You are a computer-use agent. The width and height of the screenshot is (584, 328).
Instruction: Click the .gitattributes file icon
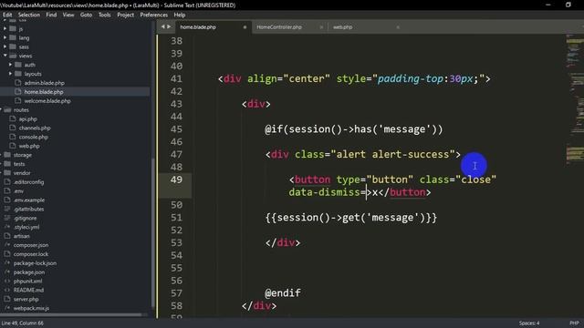click(7, 209)
